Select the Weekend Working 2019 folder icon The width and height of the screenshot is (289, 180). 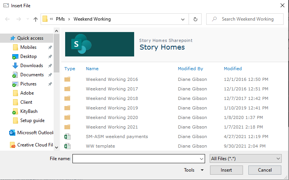pyautogui.click(x=67, y=108)
